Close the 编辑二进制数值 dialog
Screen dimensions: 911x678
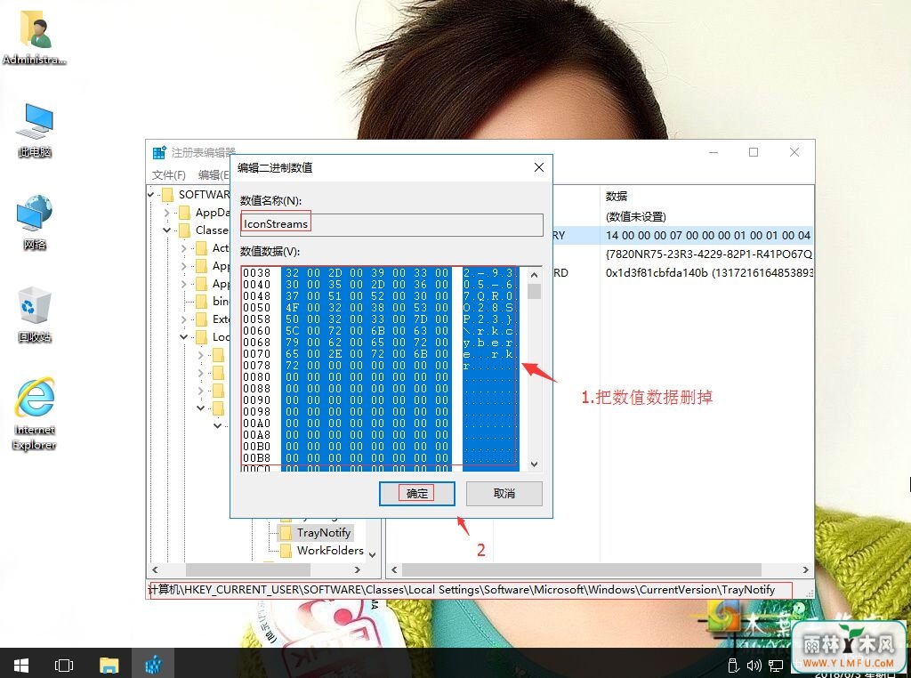(x=538, y=167)
